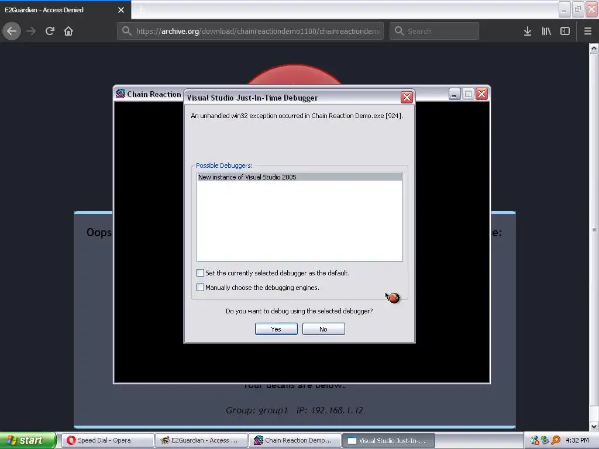Image resolution: width=599 pixels, height=449 pixels.
Task: Open the browser home page
Action: coord(68,31)
